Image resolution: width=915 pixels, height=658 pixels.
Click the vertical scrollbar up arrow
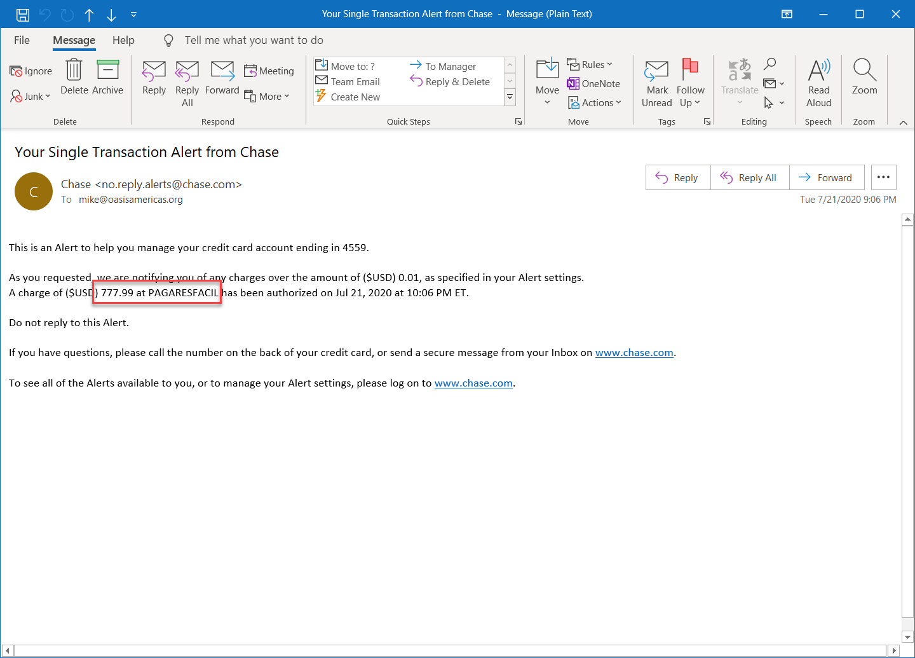(x=907, y=219)
